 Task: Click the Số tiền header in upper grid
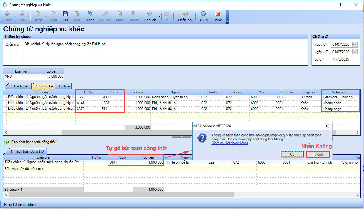click(x=138, y=92)
